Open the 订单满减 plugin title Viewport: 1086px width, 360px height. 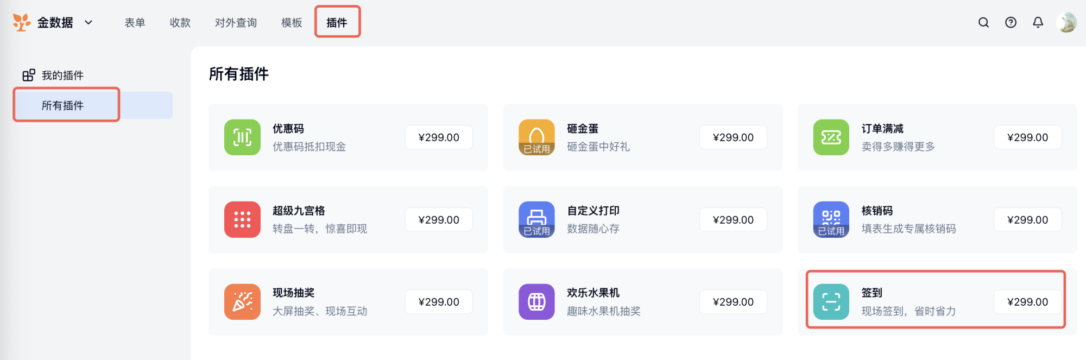point(882,129)
